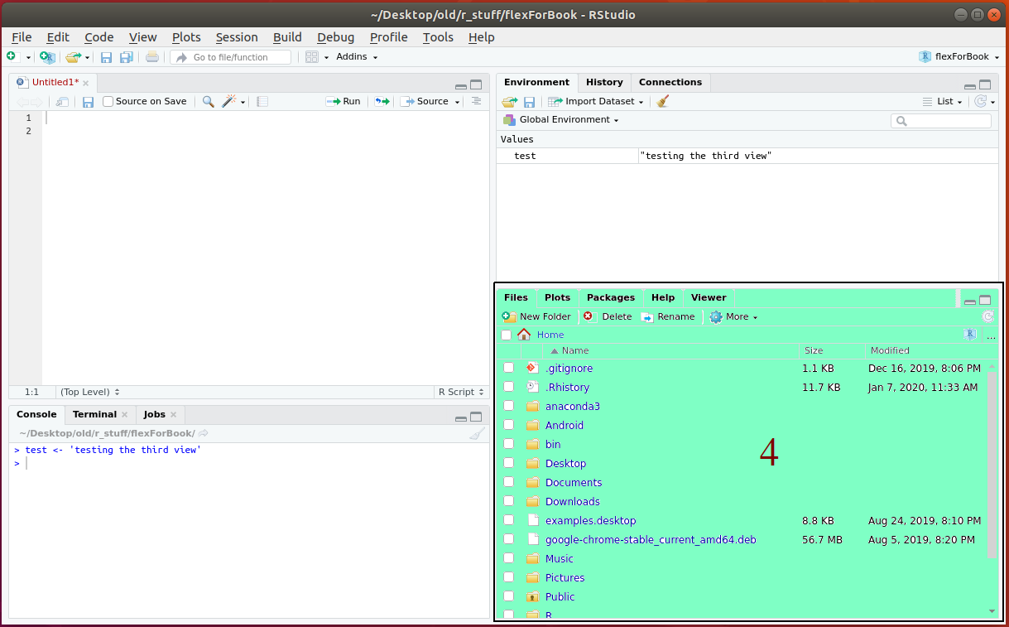This screenshot has height=627, width=1009.
Task: Click the broom icon to clear the Environment
Action: click(x=662, y=102)
